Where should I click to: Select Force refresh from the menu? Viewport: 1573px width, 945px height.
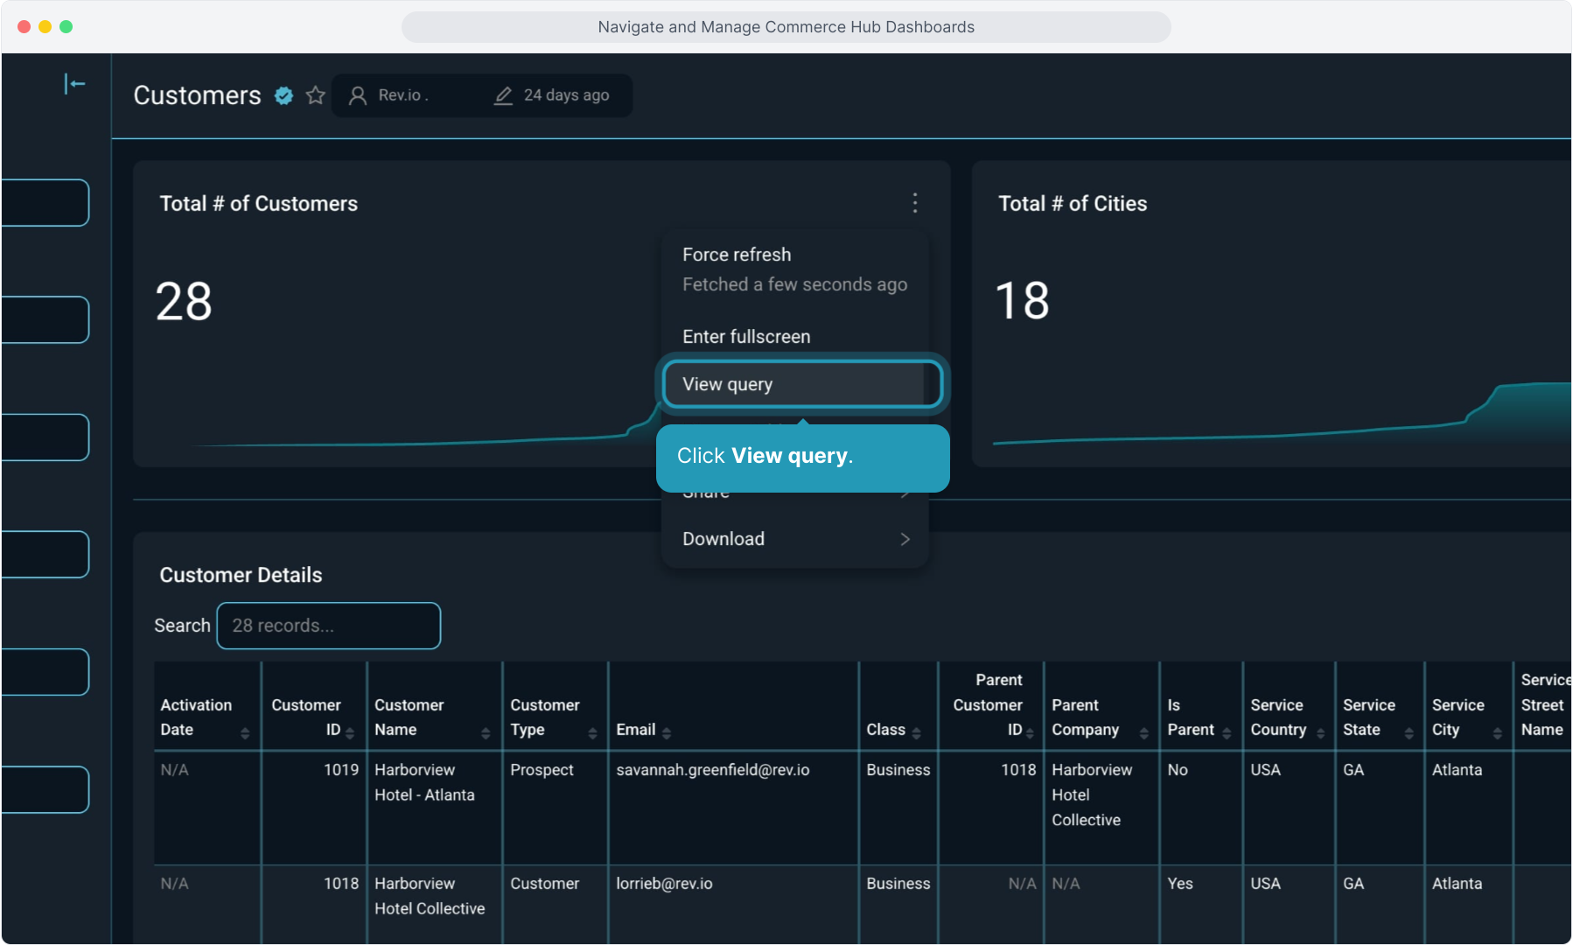coord(736,255)
